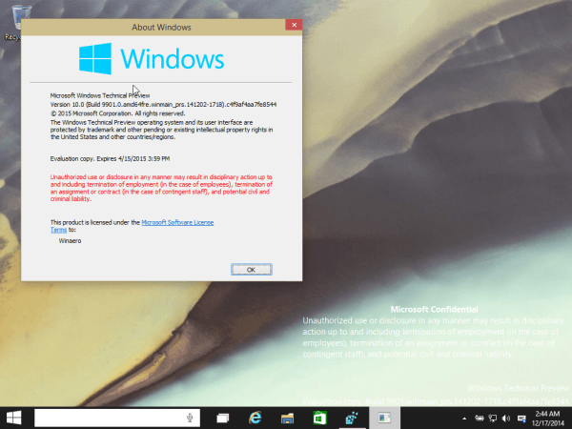572x429 pixels.
Task: Click the '© 2015 Microsoft Corporation' line
Action: 118,113
